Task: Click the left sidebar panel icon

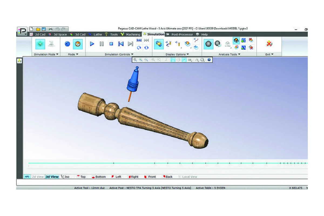Action: [x=19, y=61]
